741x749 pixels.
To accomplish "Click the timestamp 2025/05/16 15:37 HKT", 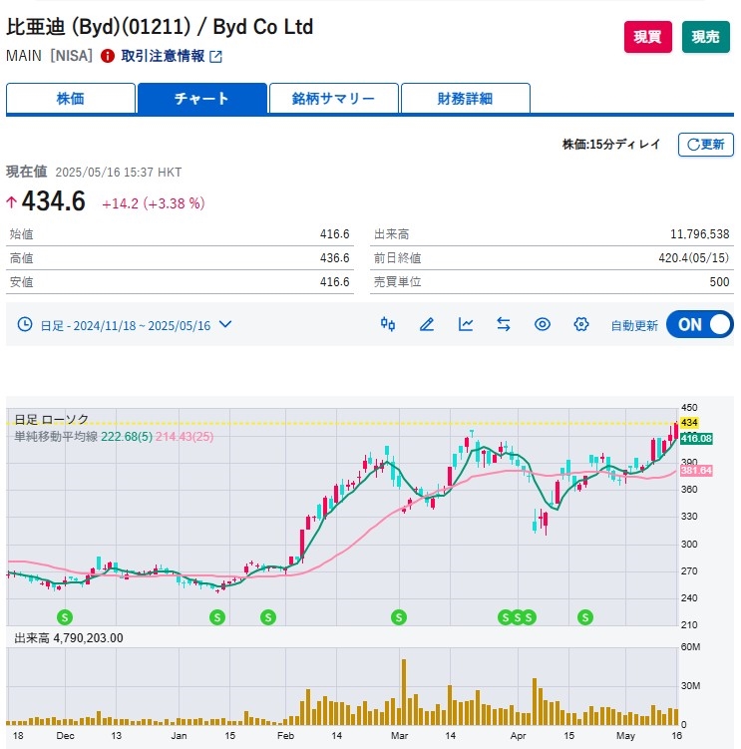I will click(x=119, y=172).
